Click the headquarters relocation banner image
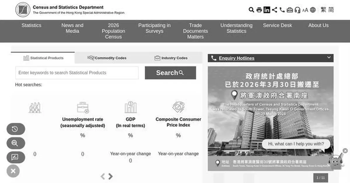 click(x=270, y=118)
